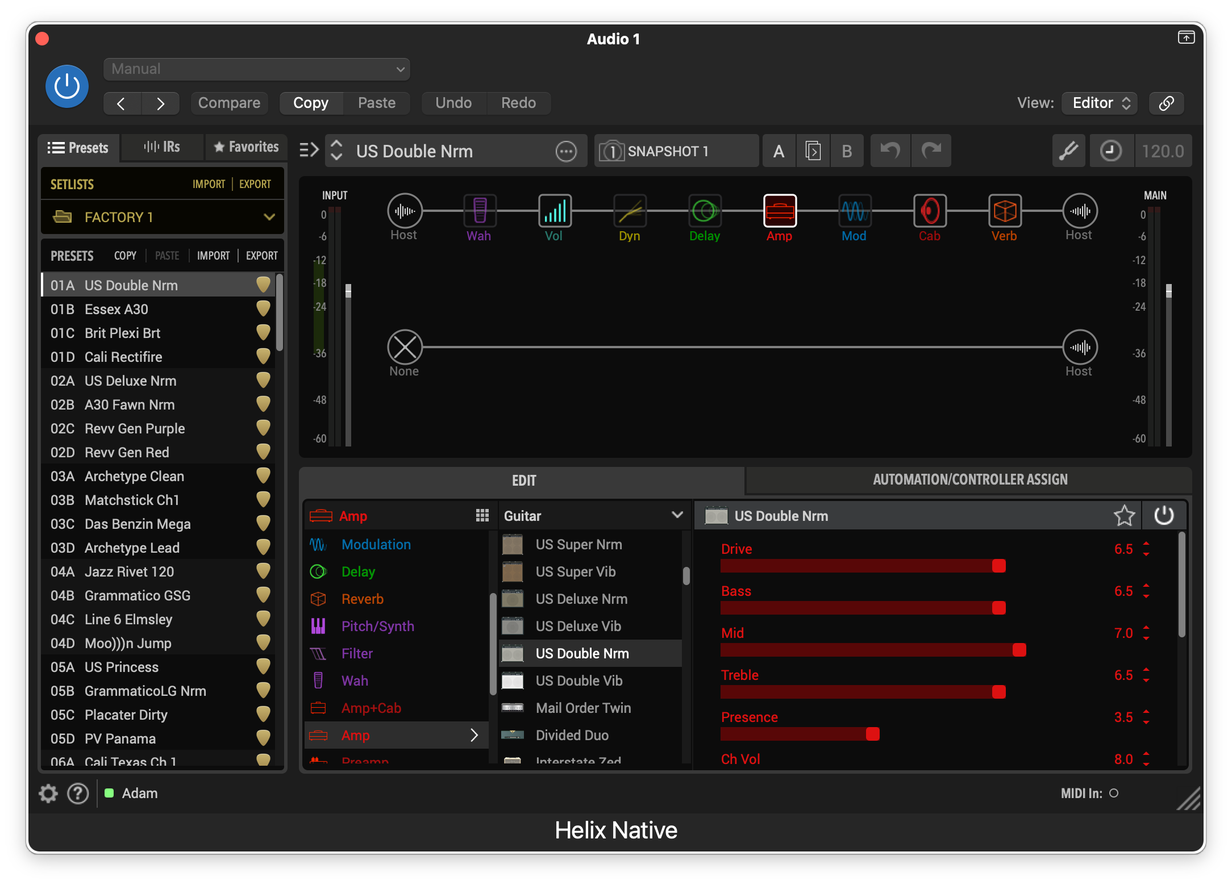
Task: Click the Presence slider
Action: [x=800, y=734]
